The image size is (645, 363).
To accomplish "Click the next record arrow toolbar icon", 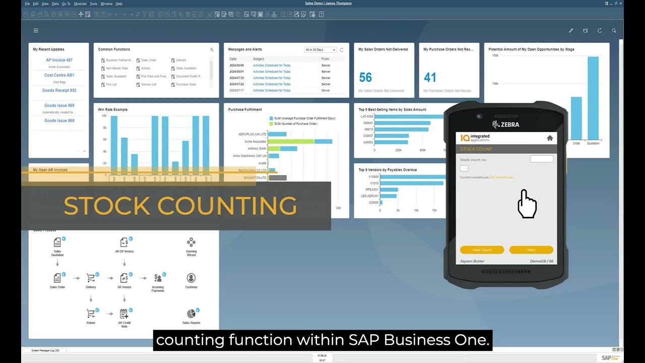I will [123, 14].
